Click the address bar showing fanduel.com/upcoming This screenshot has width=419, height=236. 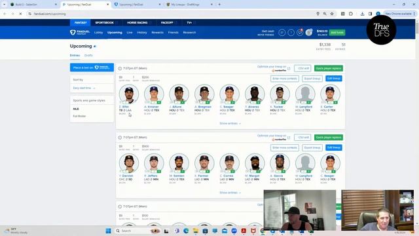tap(171, 14)
